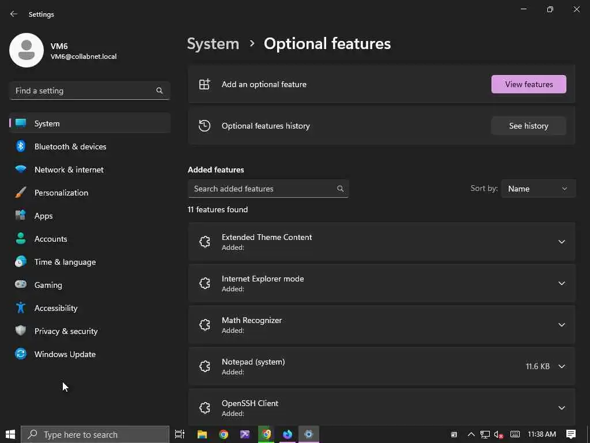This screenshot has width=590, height=443.
Task: Open the Sort by Name dropdown
Action: [x=539, y=189]
